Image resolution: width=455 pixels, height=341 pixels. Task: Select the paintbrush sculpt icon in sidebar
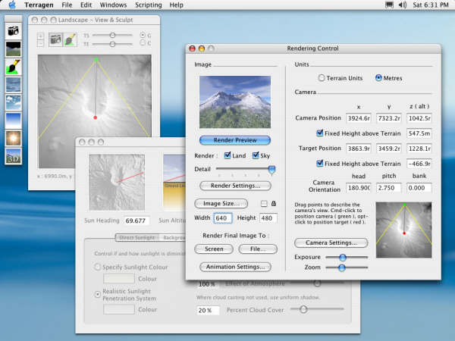click(14, 67)
